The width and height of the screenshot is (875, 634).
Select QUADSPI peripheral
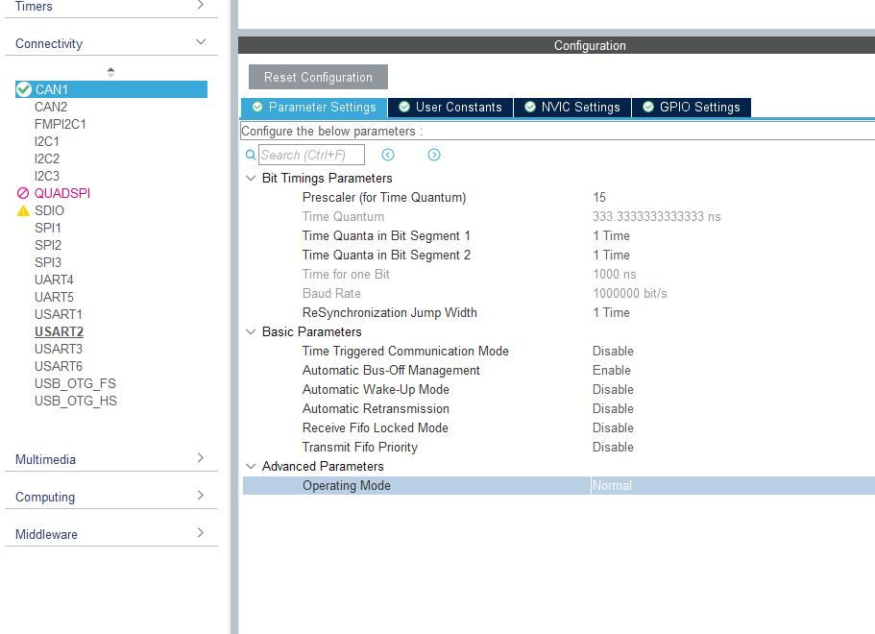62,193
